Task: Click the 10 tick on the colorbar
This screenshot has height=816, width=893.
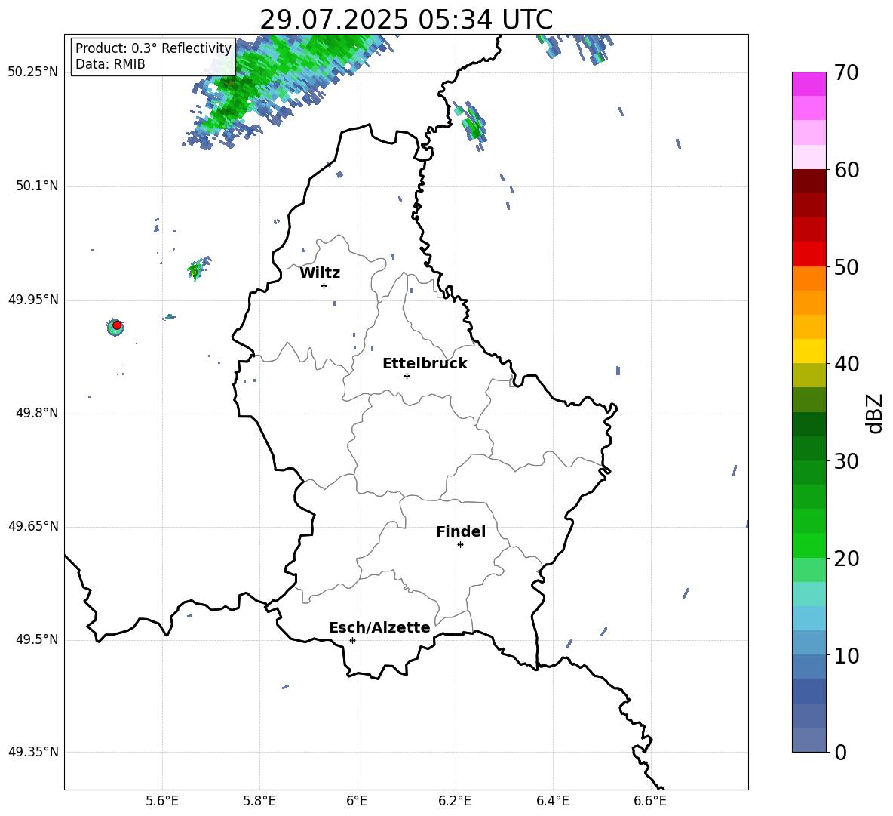Action: tap(846, 655)
